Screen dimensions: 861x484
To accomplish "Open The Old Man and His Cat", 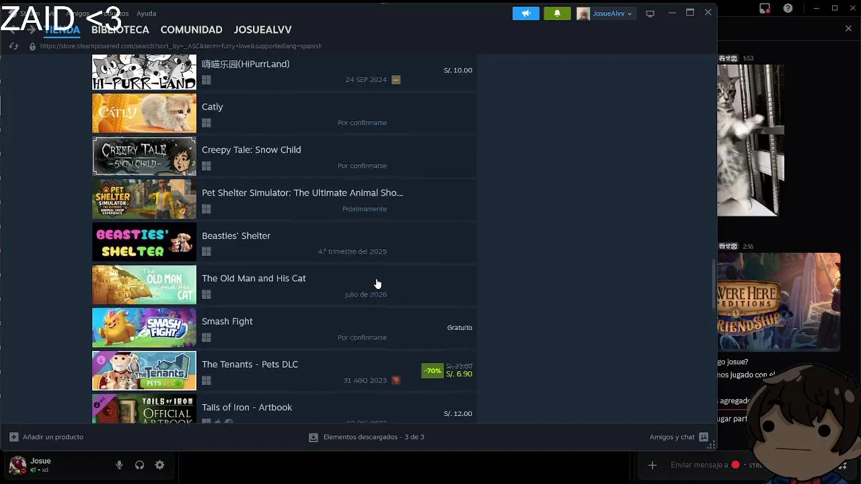I will (284, 285).
